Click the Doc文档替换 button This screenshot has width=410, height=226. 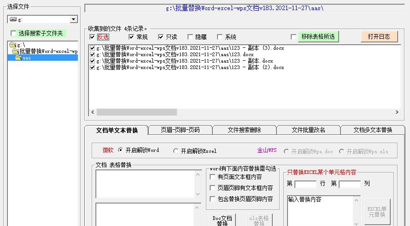[222, 220]
